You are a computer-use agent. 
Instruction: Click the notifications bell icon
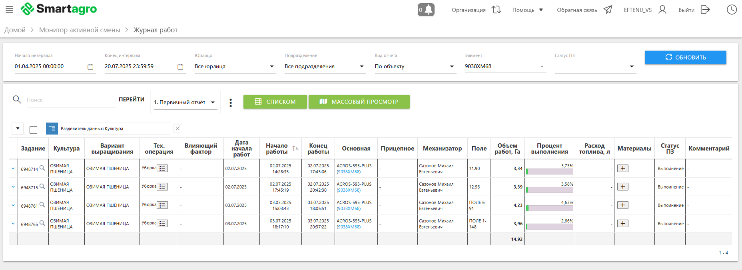426,10
